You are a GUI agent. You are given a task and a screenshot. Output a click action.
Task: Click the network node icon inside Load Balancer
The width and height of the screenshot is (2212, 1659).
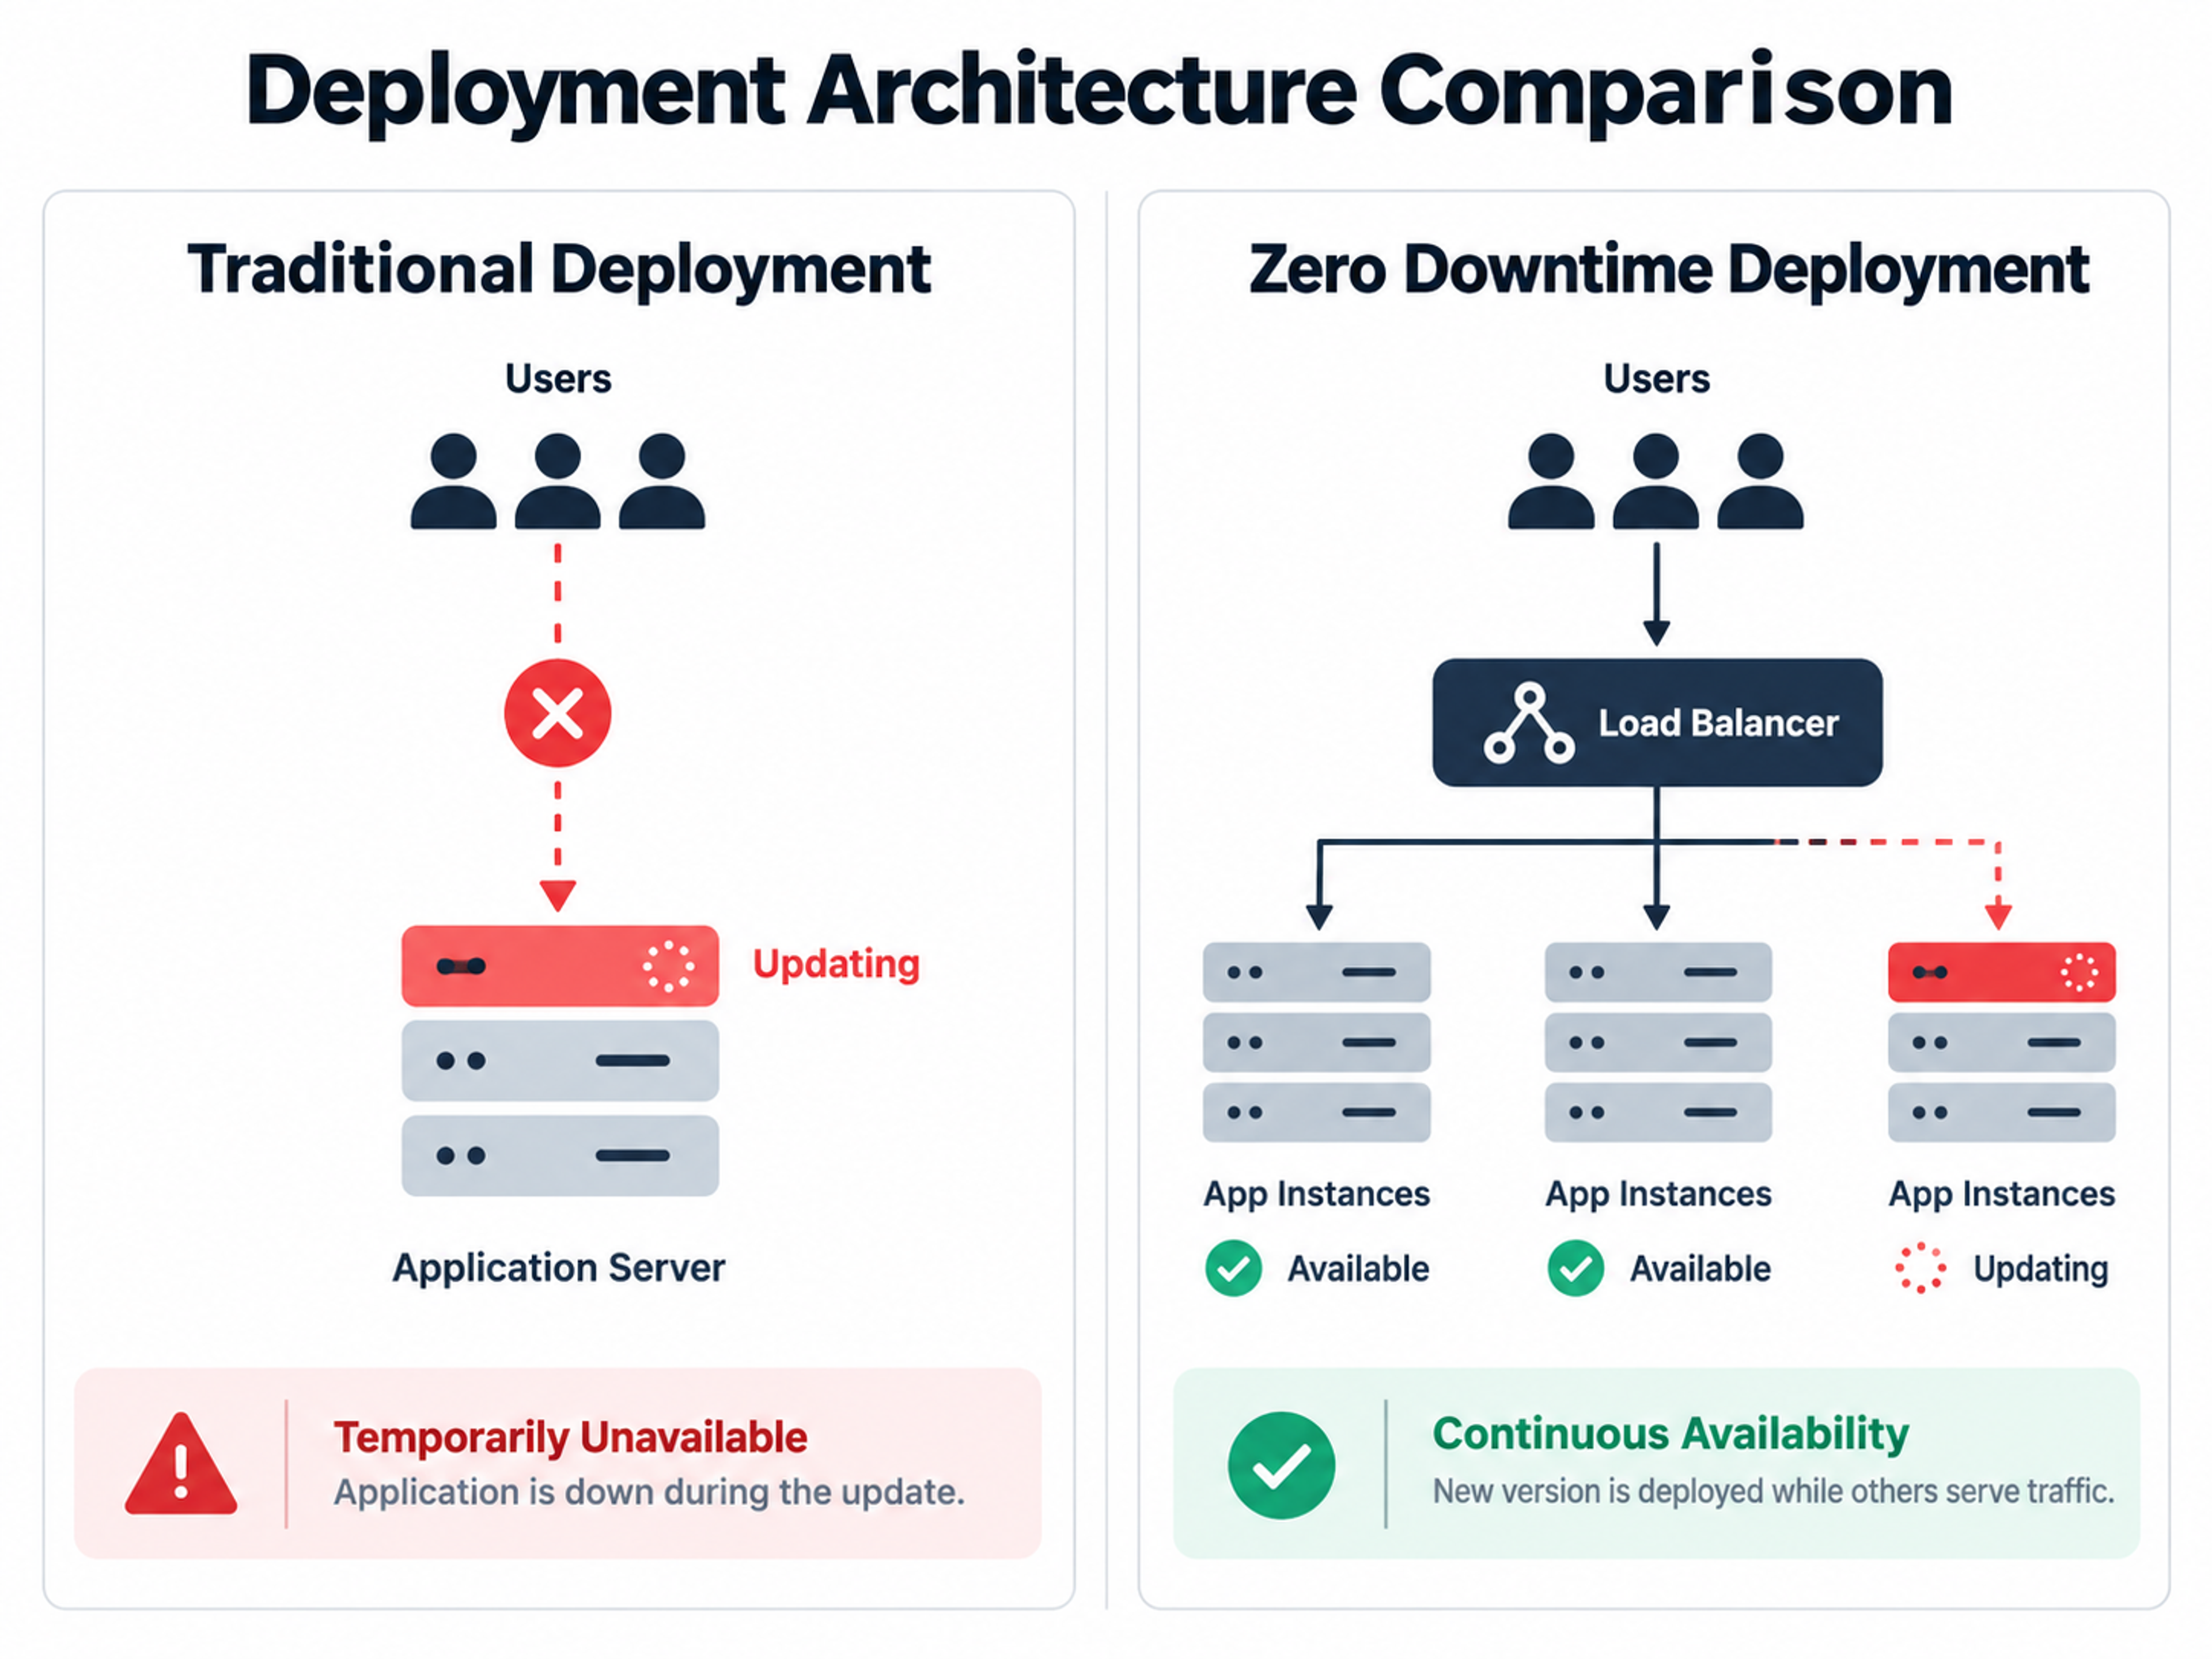[1529, 724]
